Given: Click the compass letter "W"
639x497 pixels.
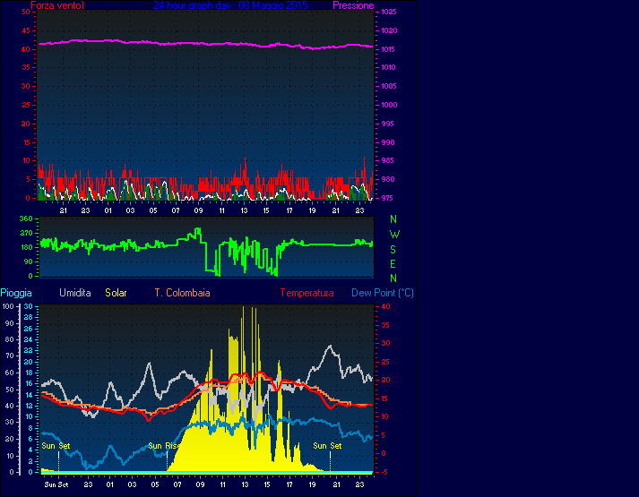Looking at the screenshot, I should tap(394, 235).
